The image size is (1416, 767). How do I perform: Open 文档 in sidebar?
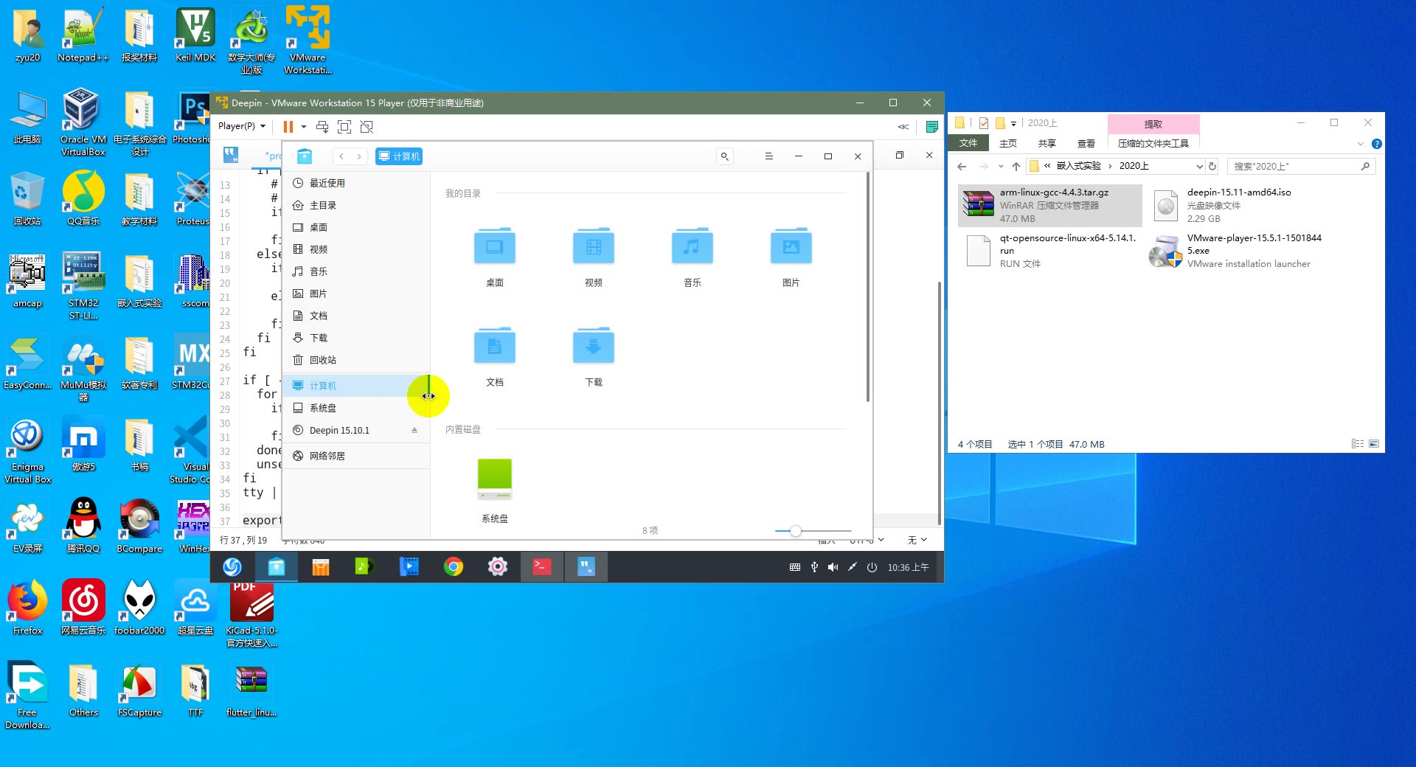click(x=356, y=316)
